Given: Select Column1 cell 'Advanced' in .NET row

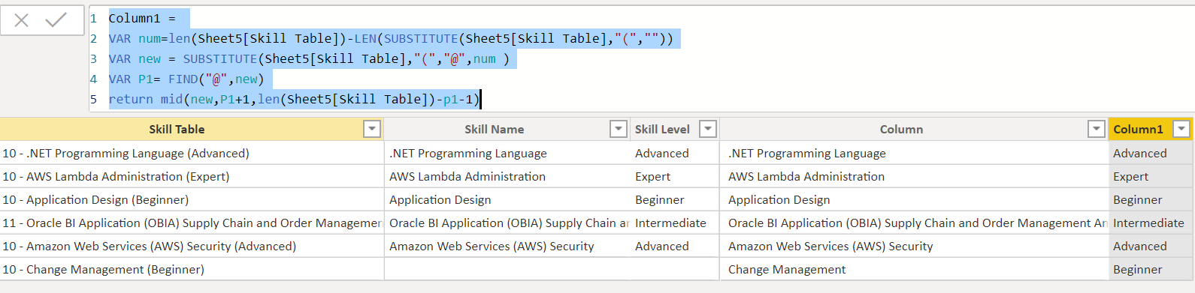Looking at the screenshot, I should [x=1151, y=153].
